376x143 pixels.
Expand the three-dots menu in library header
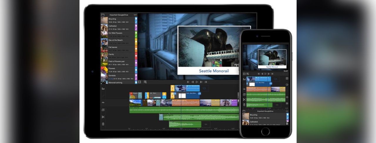click(135, 15)
